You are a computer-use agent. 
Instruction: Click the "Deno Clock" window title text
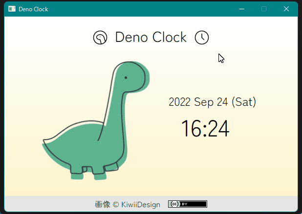coord(33,9)
